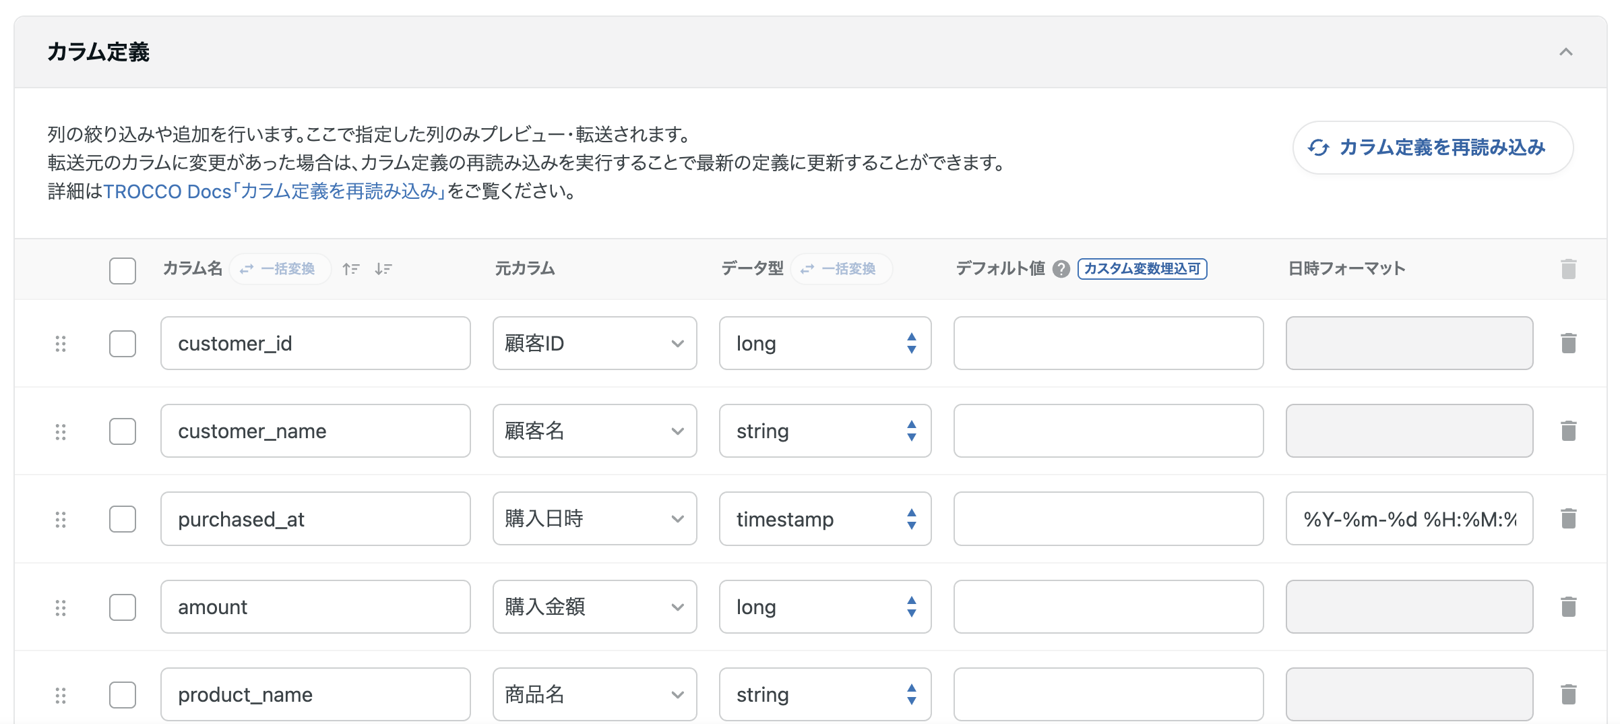Viewport: 1620px width, 724px height.
Task: Delete the product_name row
Action: [x=1569, y=694]
